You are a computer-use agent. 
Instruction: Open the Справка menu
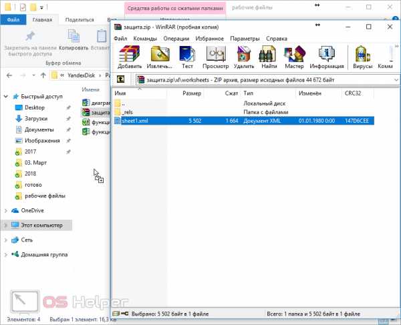277,39
